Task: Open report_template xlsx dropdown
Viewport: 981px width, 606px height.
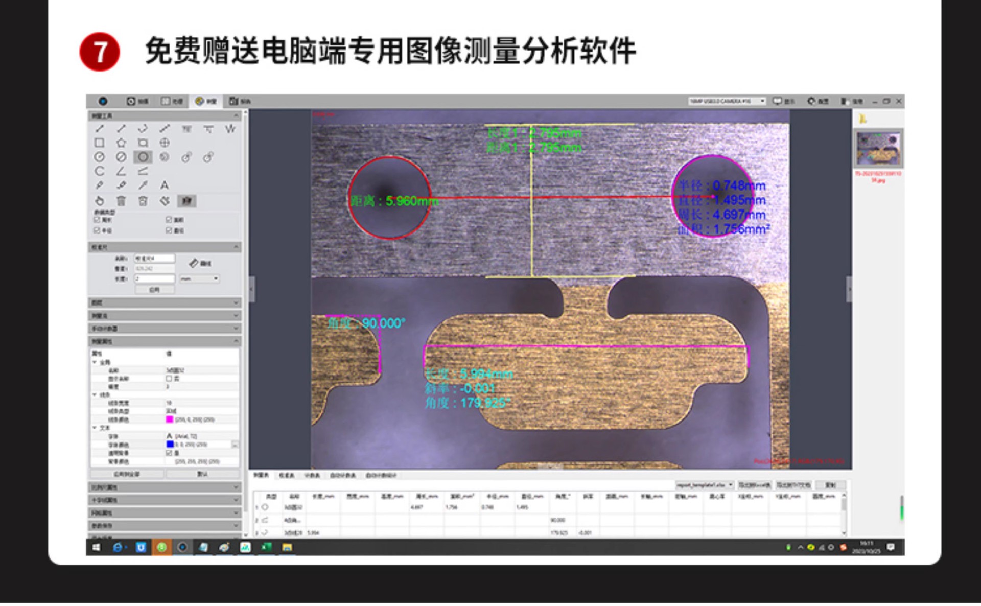Action: tap(705, 485)
